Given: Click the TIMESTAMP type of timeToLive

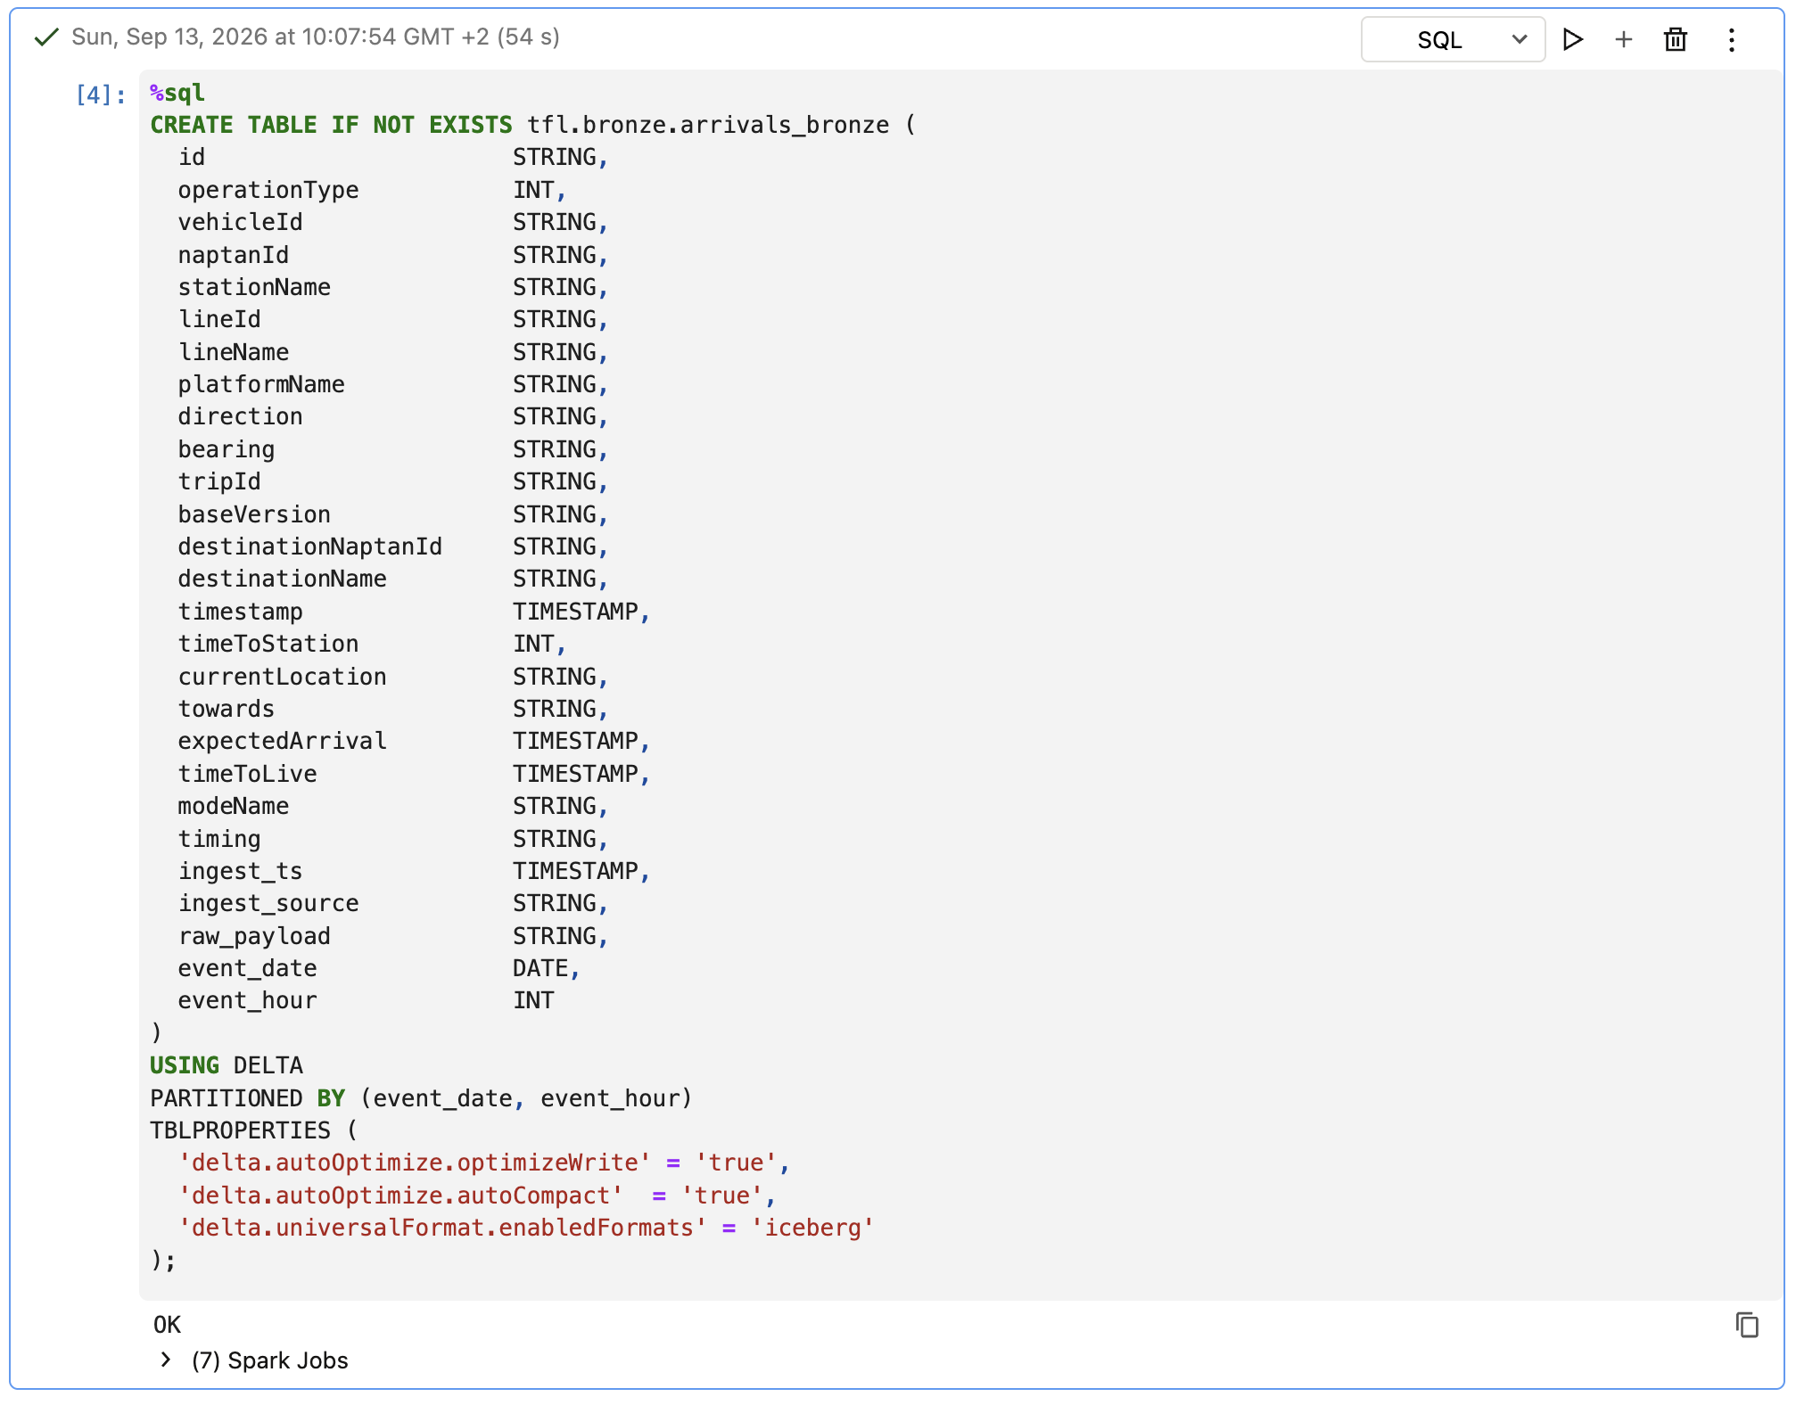Looking at the screenshot, I should coord(575,774).
